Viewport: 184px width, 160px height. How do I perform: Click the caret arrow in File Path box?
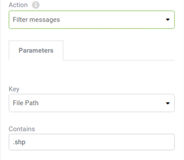click(168, 103)
